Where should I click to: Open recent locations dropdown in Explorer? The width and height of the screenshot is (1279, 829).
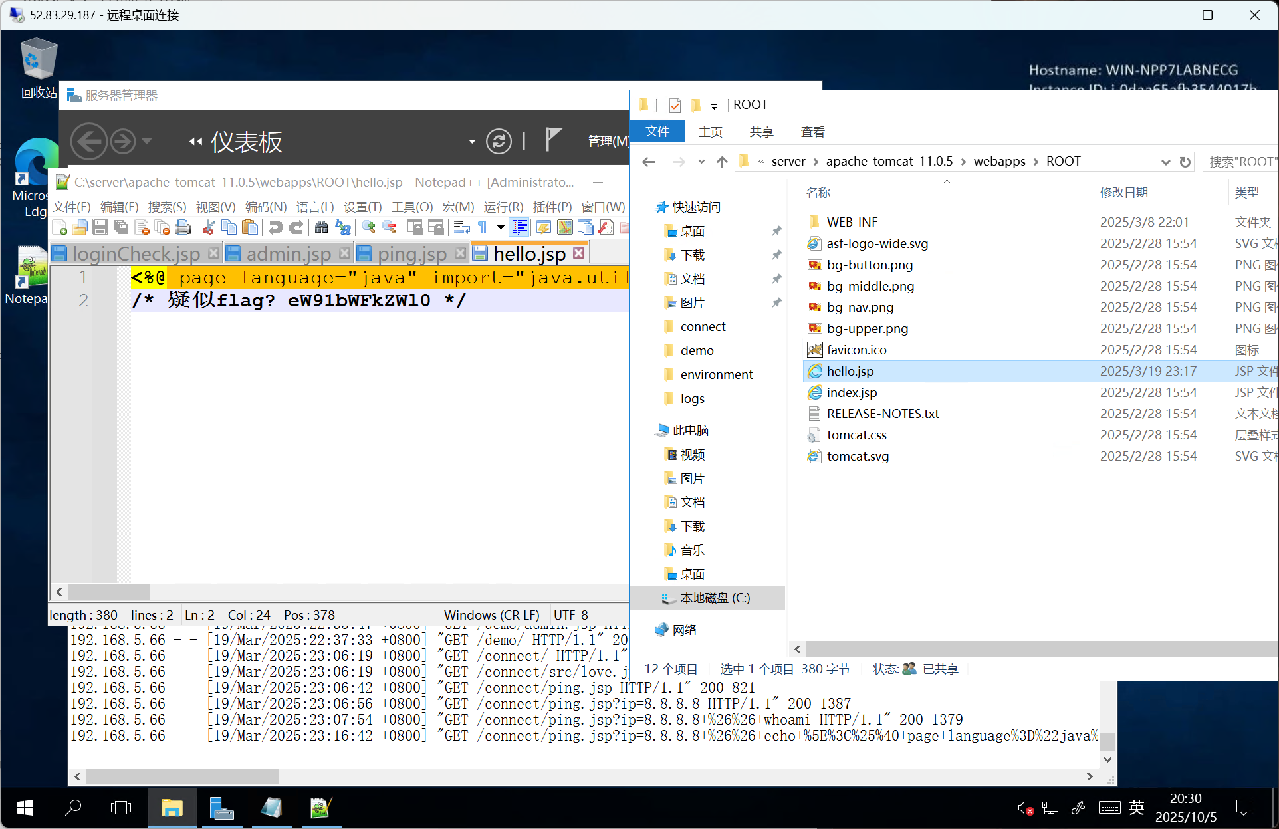coord(701,162)
